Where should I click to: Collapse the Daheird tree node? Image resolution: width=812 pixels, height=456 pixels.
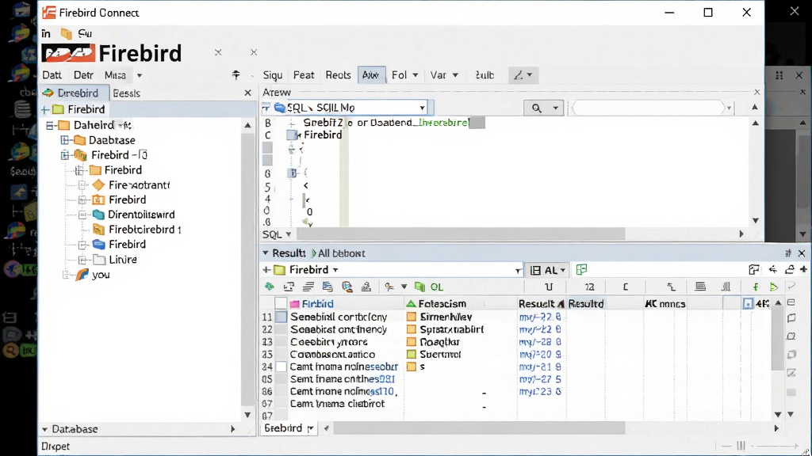50,125
